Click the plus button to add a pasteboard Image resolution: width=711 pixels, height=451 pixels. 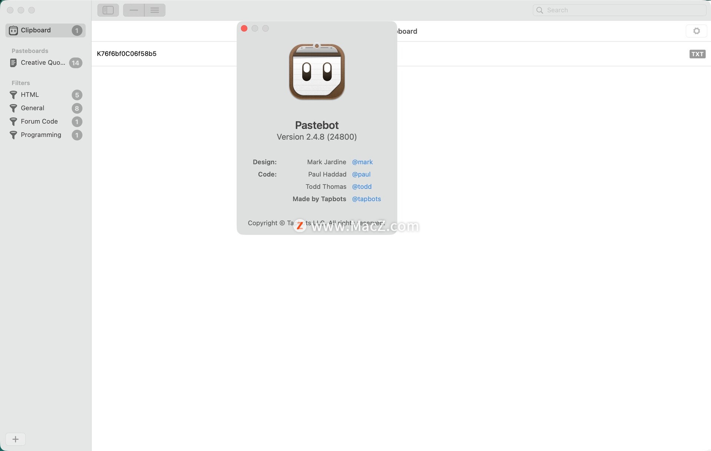(16, 439)
